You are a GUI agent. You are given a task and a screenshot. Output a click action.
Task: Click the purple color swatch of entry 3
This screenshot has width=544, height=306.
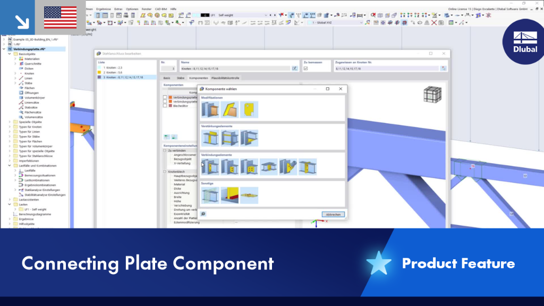(99, 78)
